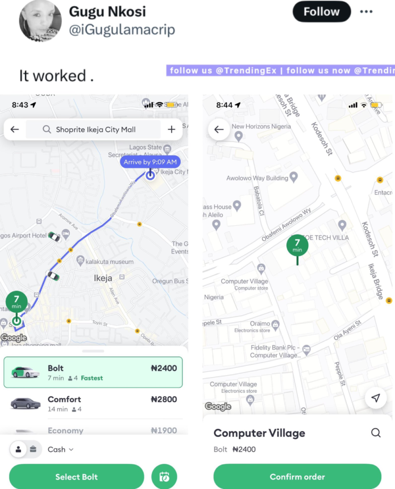Switch to business briefcase profile
Screen dimensions: 395x489
tap(33, 449)
